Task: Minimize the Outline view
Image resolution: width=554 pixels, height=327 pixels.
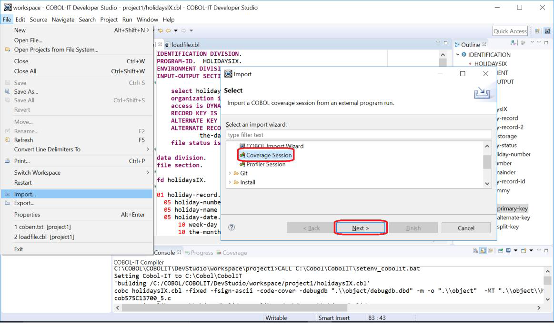Action: click(539, 43)
